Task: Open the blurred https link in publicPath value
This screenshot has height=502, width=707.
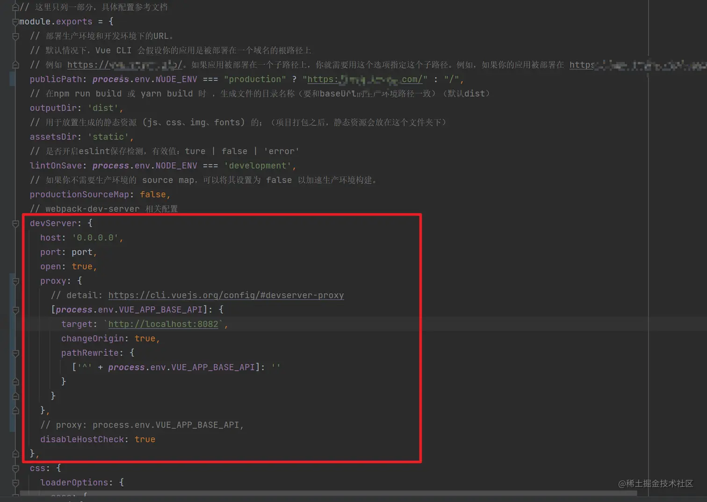Action: [x=365, y=79]
